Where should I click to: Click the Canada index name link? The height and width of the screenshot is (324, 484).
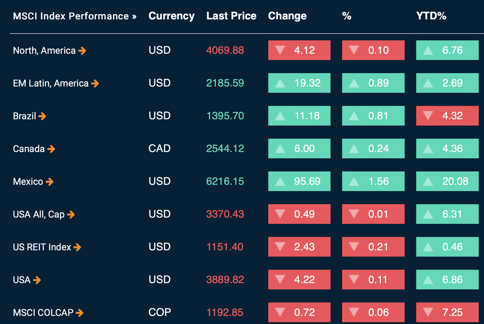pos(29,149)
